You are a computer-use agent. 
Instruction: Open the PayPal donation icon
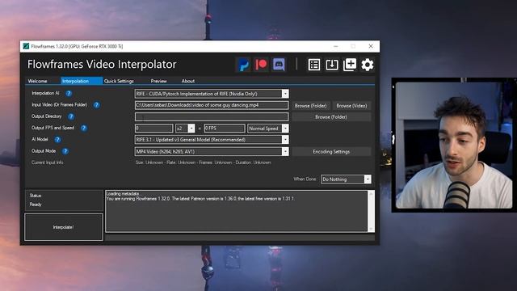[244, 65]
